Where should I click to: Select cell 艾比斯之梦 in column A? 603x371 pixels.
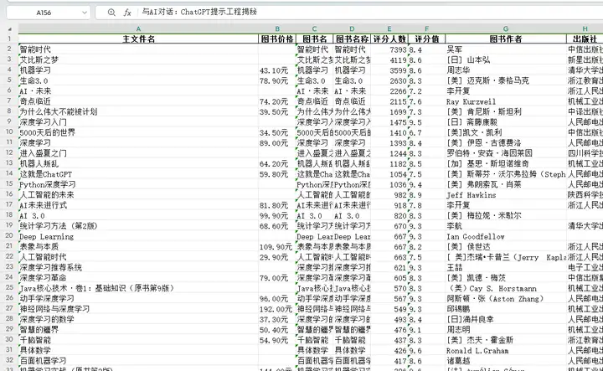[x=138, y=59]
